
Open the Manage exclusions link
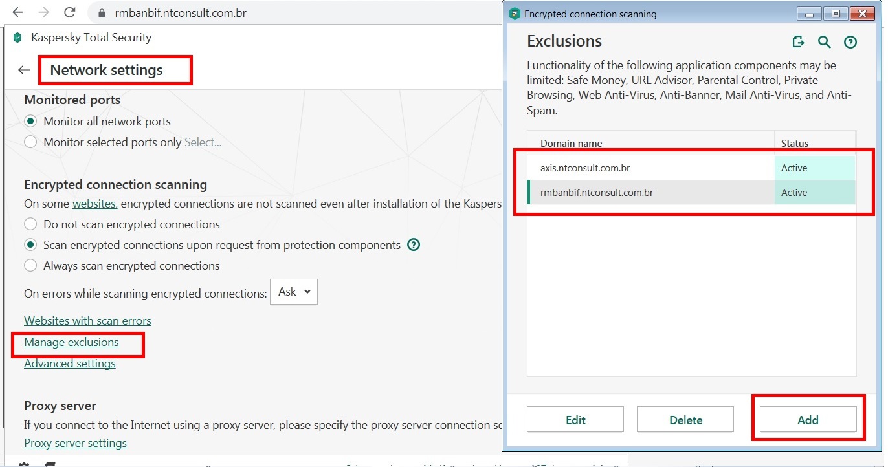pos(71,342)
